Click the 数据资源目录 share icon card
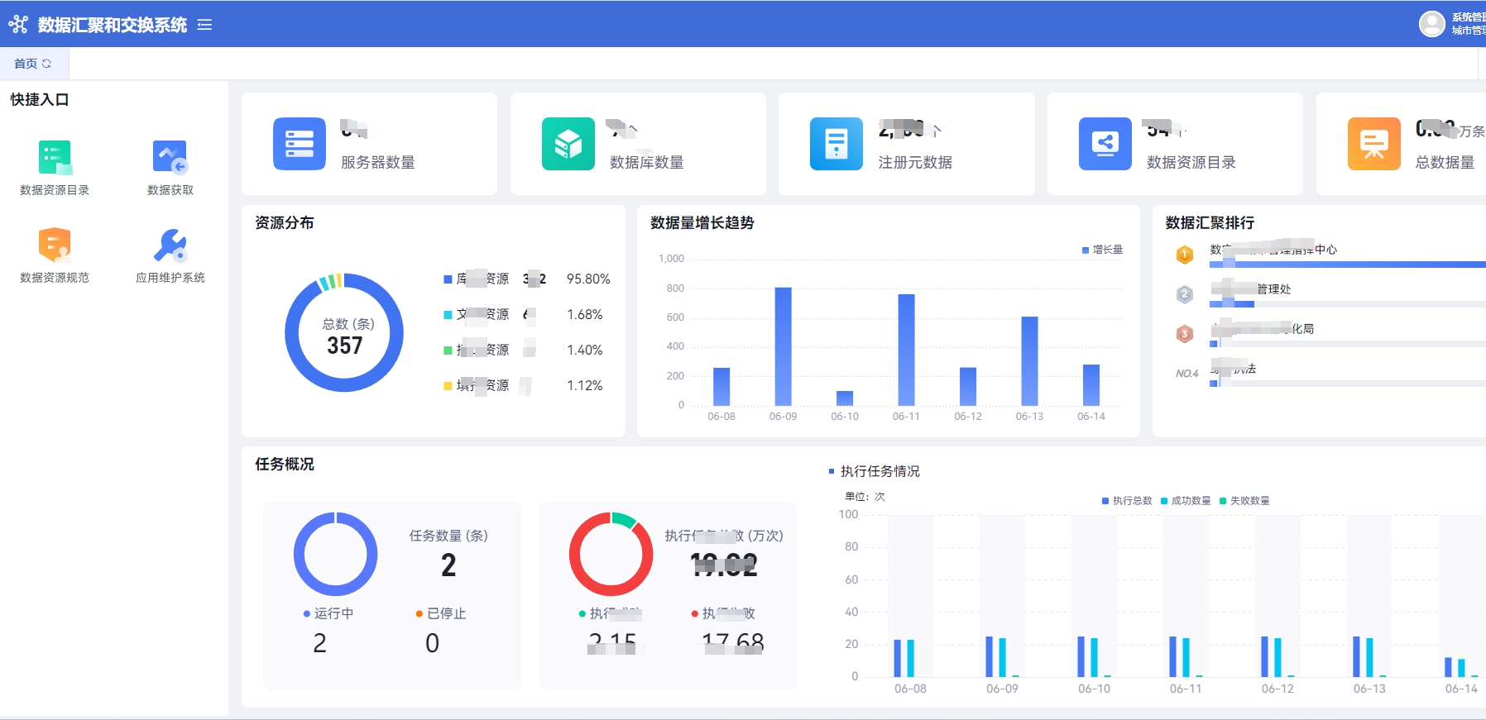1486x720 pixels. coord(1105,144)
